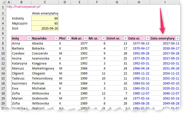Viewport: 184px width, 115px height.
Task: Click the Dziś date cell 2020-04-26
Action: point(45,28)
